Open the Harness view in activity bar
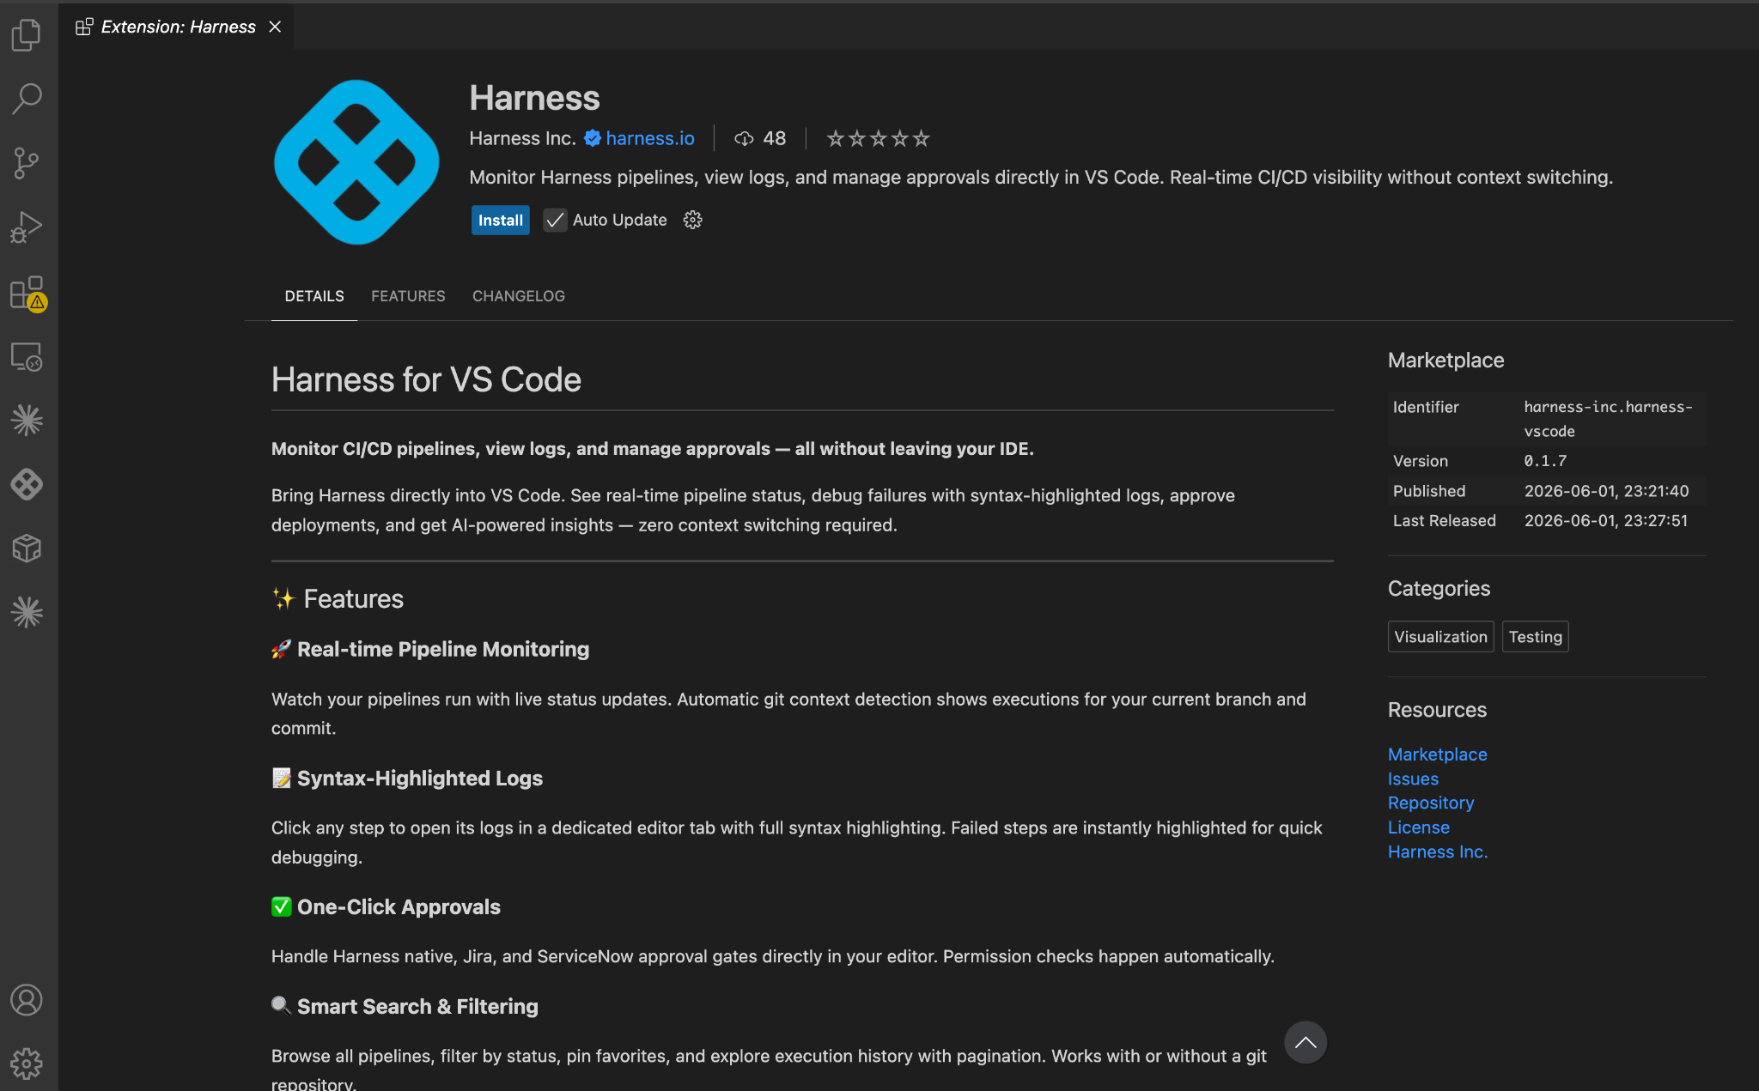This screenshot has width=1759, height=1091. pyautogui.click(x=27, y=484)
